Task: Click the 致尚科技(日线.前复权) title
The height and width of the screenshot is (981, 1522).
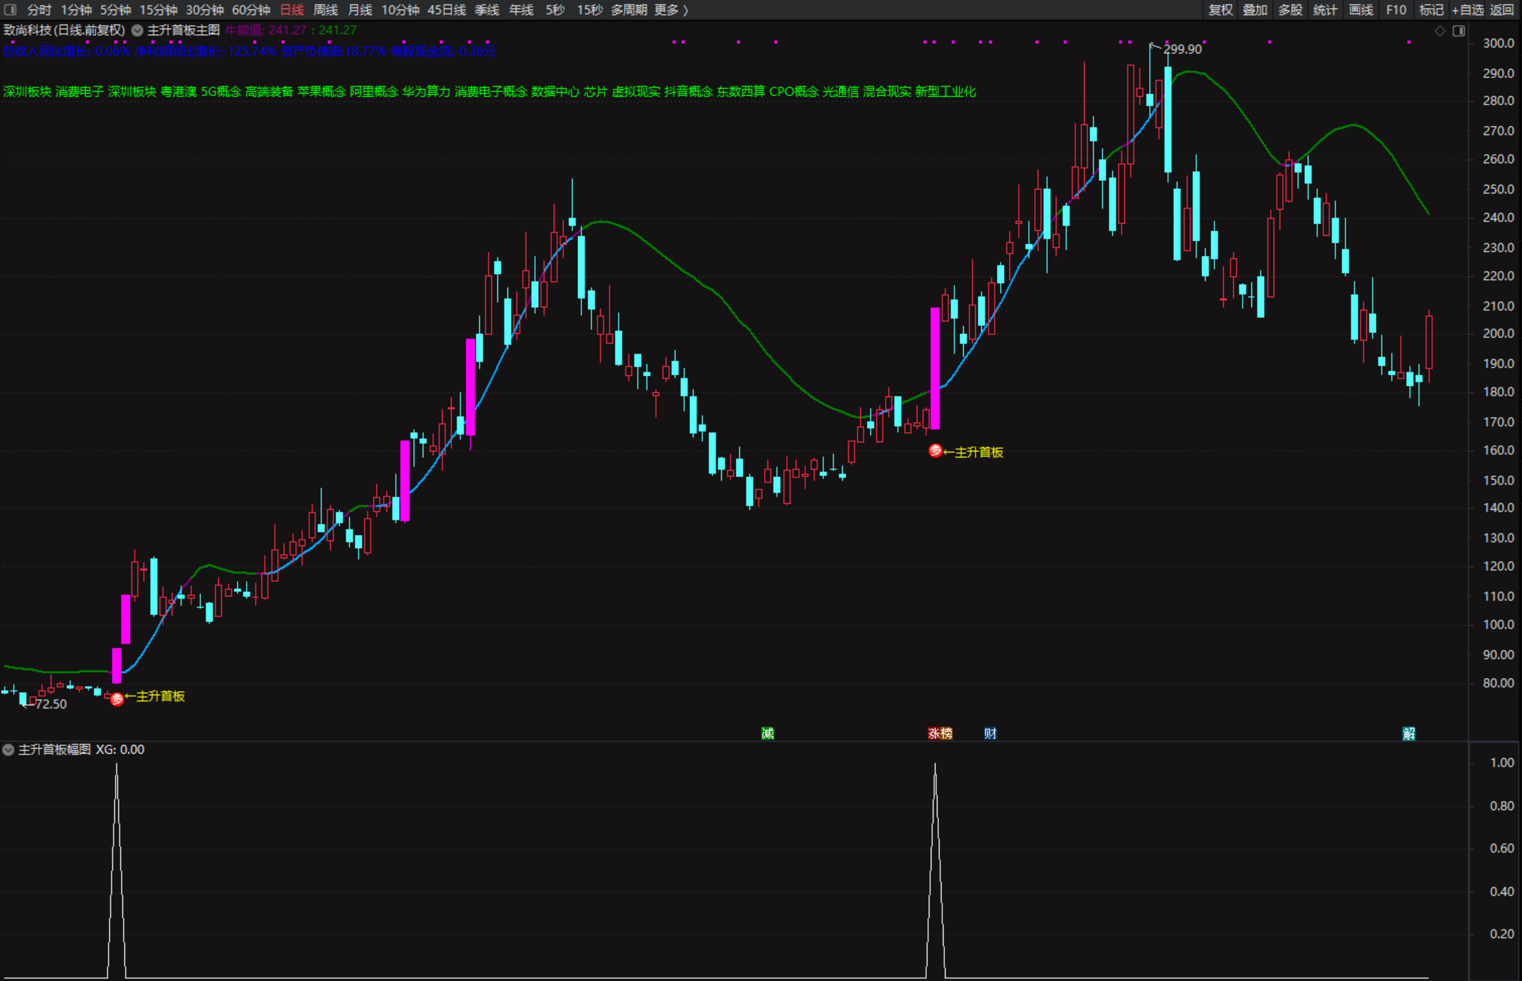Action: click(x=65, y=30)
